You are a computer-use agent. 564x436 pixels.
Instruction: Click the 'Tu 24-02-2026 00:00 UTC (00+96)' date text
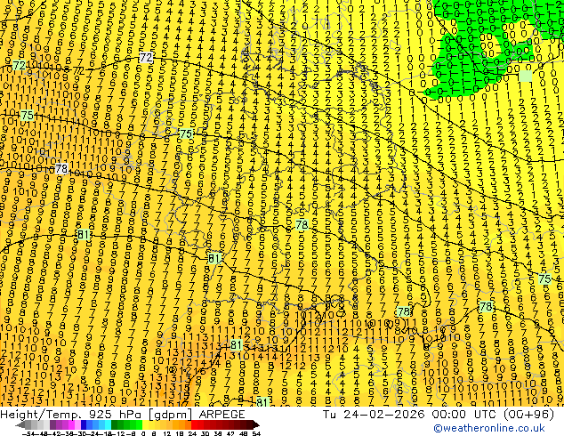coord(438,414)
